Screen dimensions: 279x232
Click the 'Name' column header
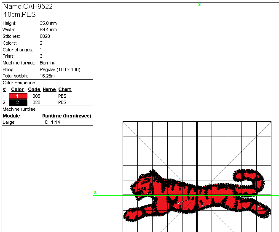pos(49,89)
